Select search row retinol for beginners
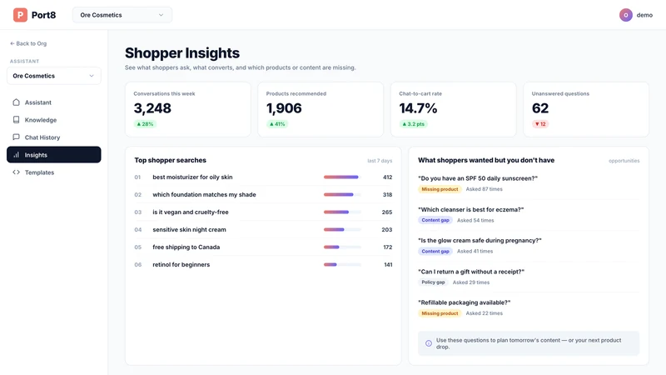The width and height of the screenshot is (666, 375). click(x=263, y=264)
